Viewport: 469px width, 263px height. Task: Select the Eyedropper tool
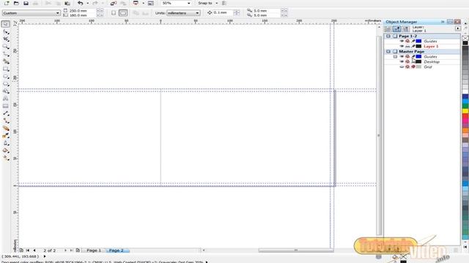coord(6,136)
